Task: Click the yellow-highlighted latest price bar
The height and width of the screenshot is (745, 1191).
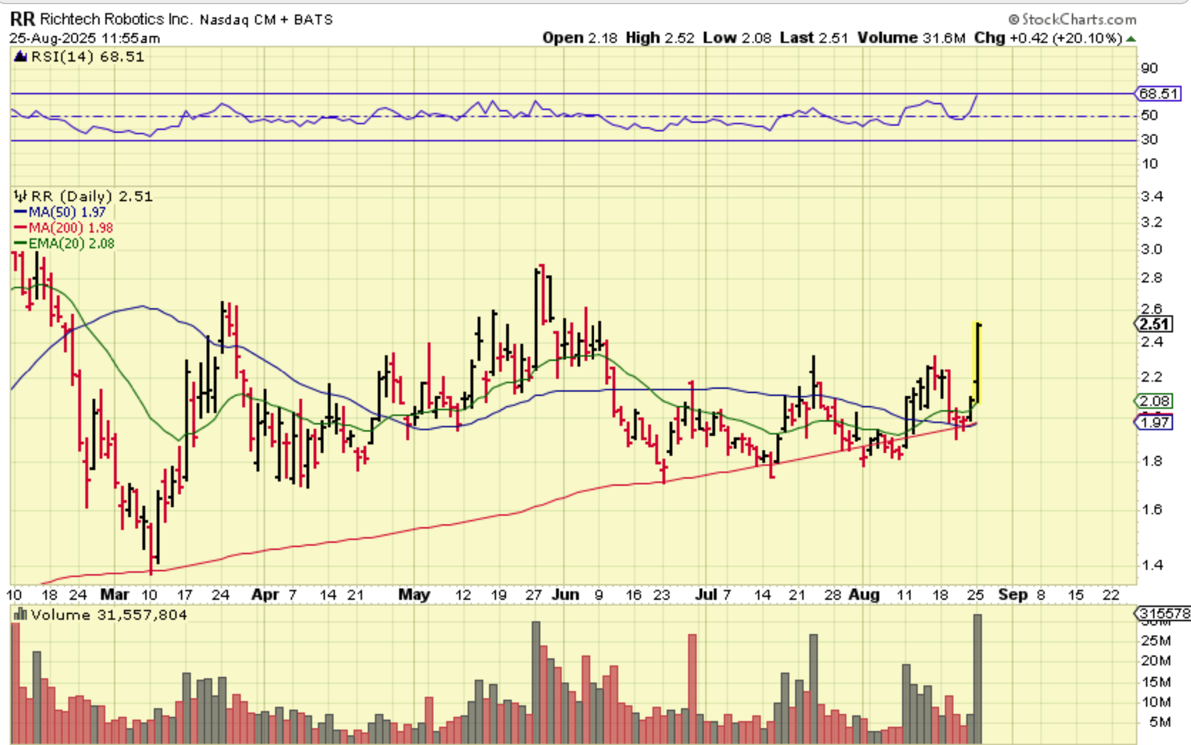Action: [976, 362]
